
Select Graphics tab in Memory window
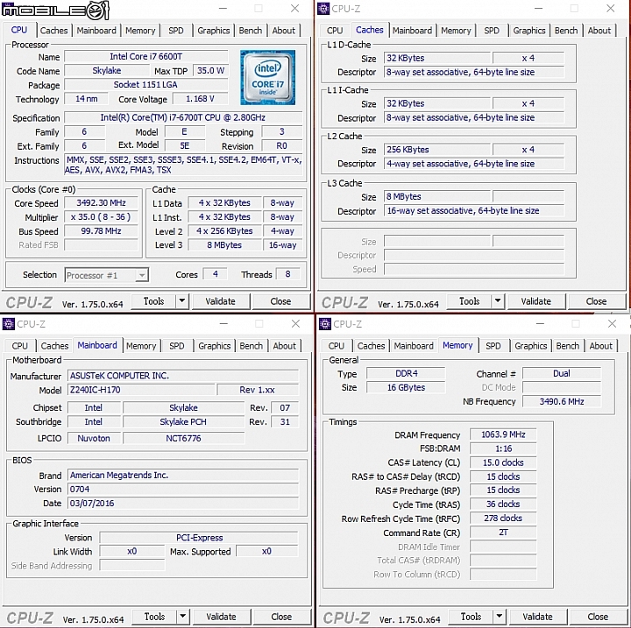tap(531, 346)
